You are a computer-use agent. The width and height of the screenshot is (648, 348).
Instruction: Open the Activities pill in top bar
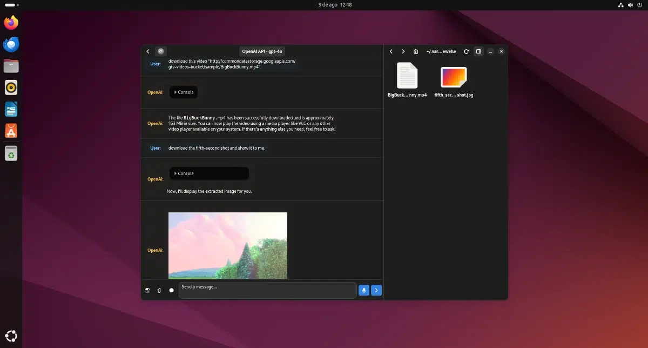pyautogui.click(x=10, y=4)
